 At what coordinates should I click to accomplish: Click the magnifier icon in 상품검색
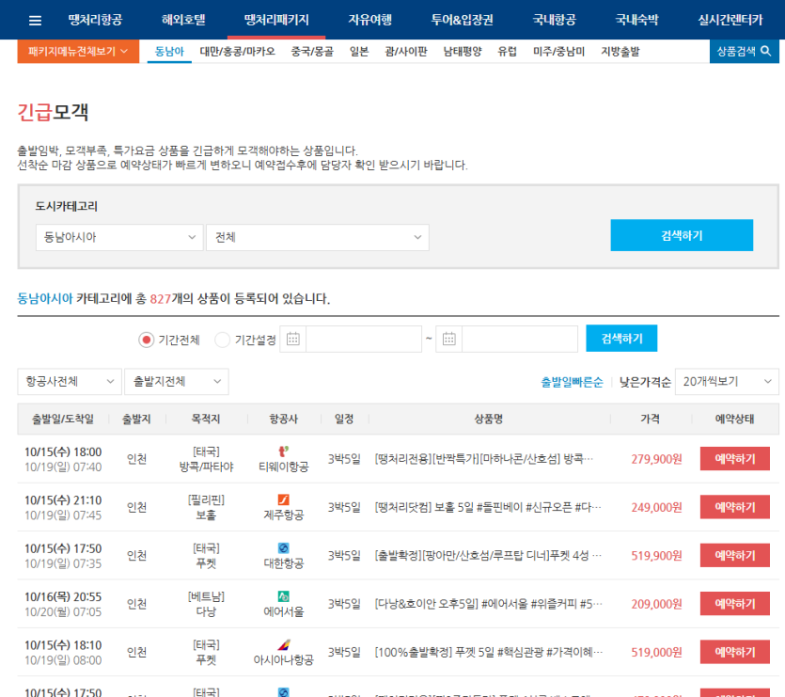pos(766,52)
